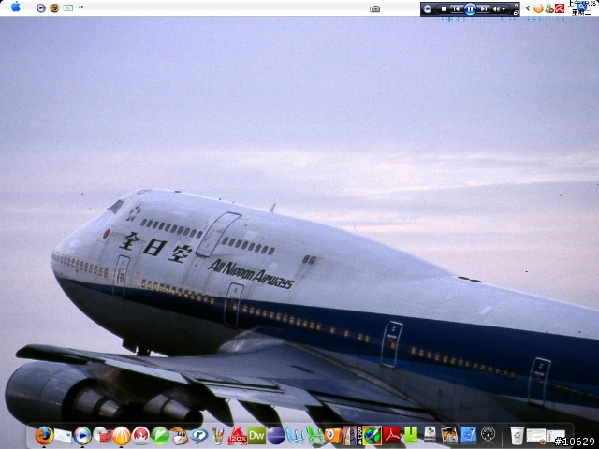Open the Apple menu logo
The height and width of the screenshot is (449, 599).
16,7
